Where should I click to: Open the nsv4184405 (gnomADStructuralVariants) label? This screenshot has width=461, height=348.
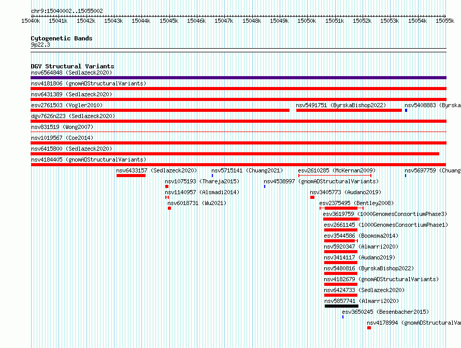point(89,160)
